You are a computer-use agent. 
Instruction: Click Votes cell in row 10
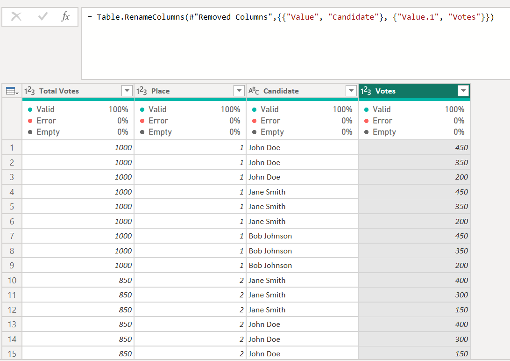pos(414,280)
